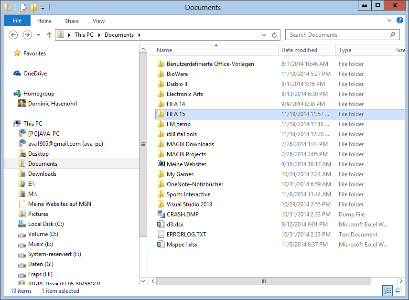The width and height of the screenshot is (409, 300).
Task: Click the Properties icon in quick access toolbar
Action: pyautogui.click(x=23, y=8)
